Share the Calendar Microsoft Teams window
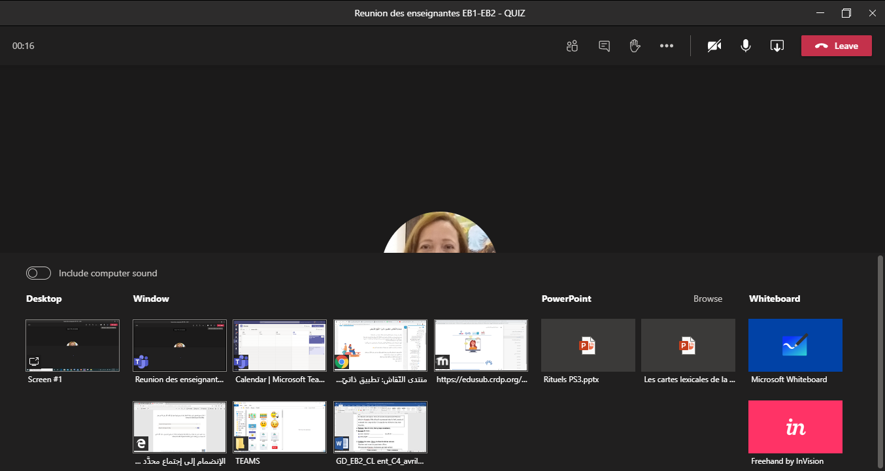The height and width of the screenshot is (471, 885). pyautogui.click(x=280, y=345)
